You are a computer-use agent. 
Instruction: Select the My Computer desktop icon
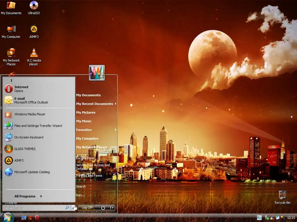[x=11, y=32]
